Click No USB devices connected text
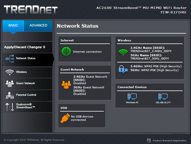The width and height of the screenshot is (191, 144). coord(82,118)
